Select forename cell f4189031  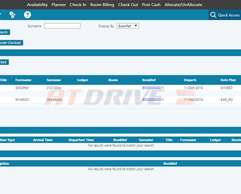(x=22, y=99)
